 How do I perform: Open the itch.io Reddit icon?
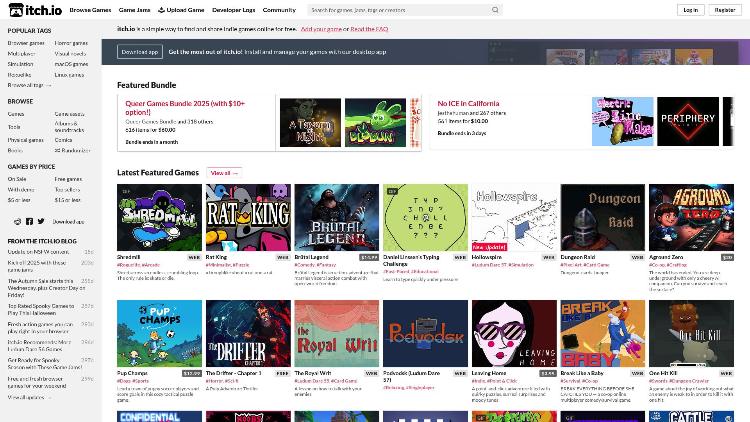coord(18,221)
